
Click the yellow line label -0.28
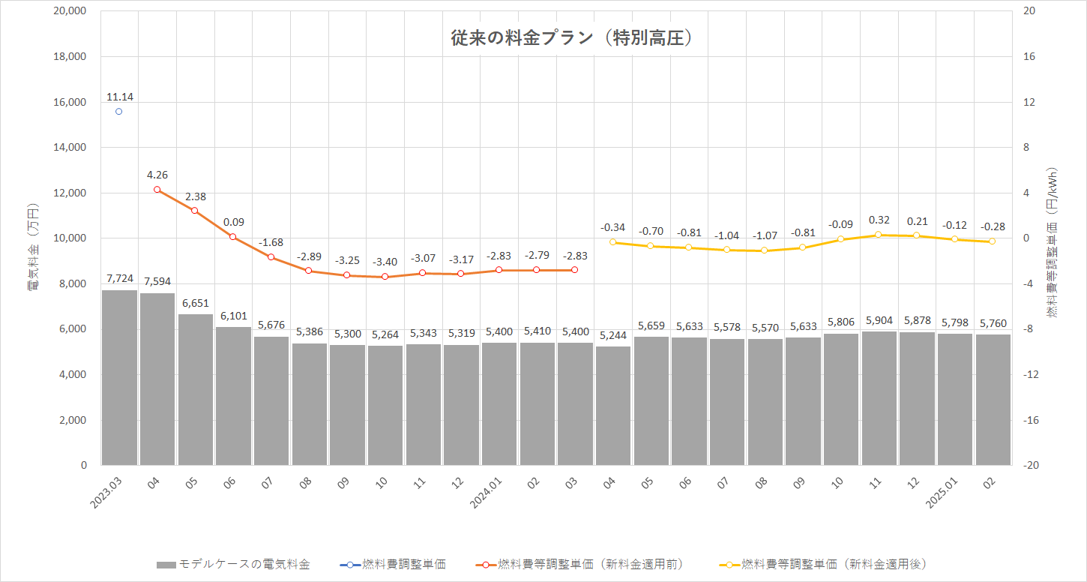(x=992, y=226)
